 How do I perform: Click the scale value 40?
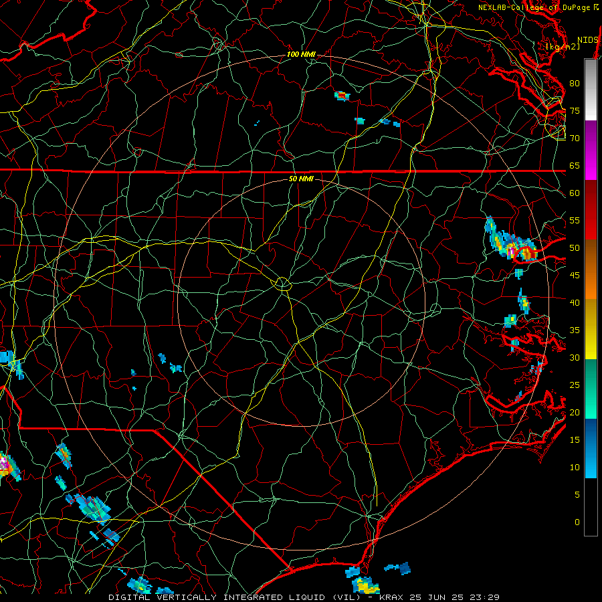point(575,302)
